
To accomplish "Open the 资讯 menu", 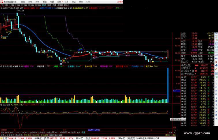I will [x=37, y=2].
